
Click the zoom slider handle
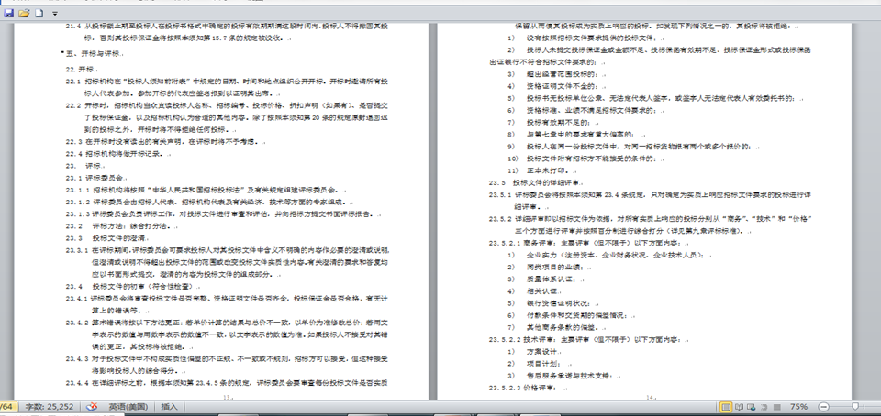[855, 407]
